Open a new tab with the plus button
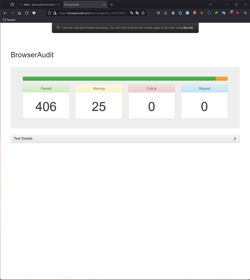 [112, 5]
